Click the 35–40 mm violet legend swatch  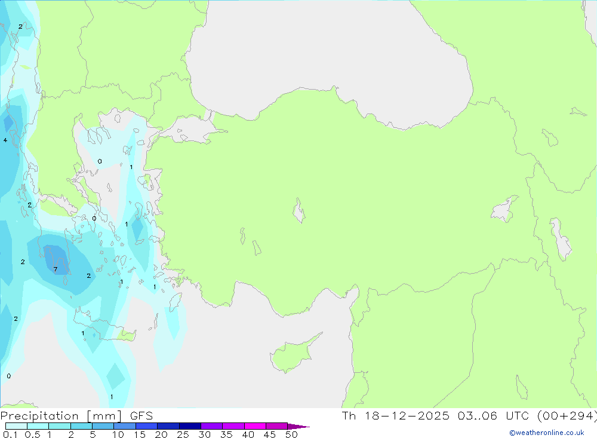point(233,426)
